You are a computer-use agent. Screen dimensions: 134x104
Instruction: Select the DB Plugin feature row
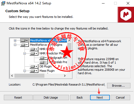click(x=45, y=66)
